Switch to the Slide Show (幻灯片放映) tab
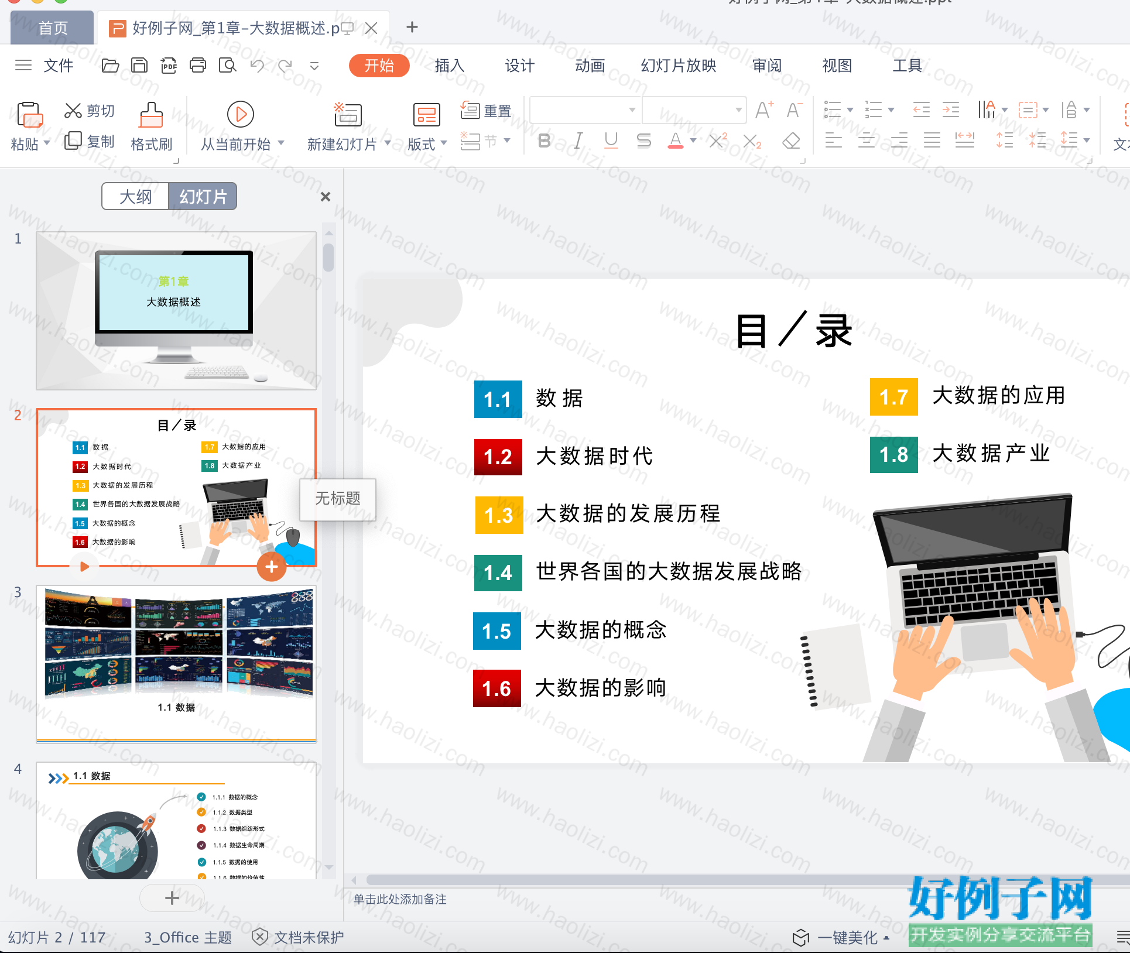1130x953 pixels. point(679,66)
